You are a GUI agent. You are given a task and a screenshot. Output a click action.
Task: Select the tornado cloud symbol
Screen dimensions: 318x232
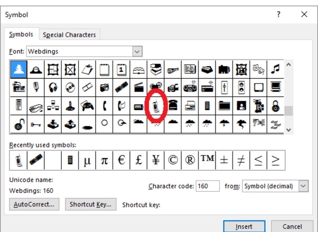(x=241, y=124)
